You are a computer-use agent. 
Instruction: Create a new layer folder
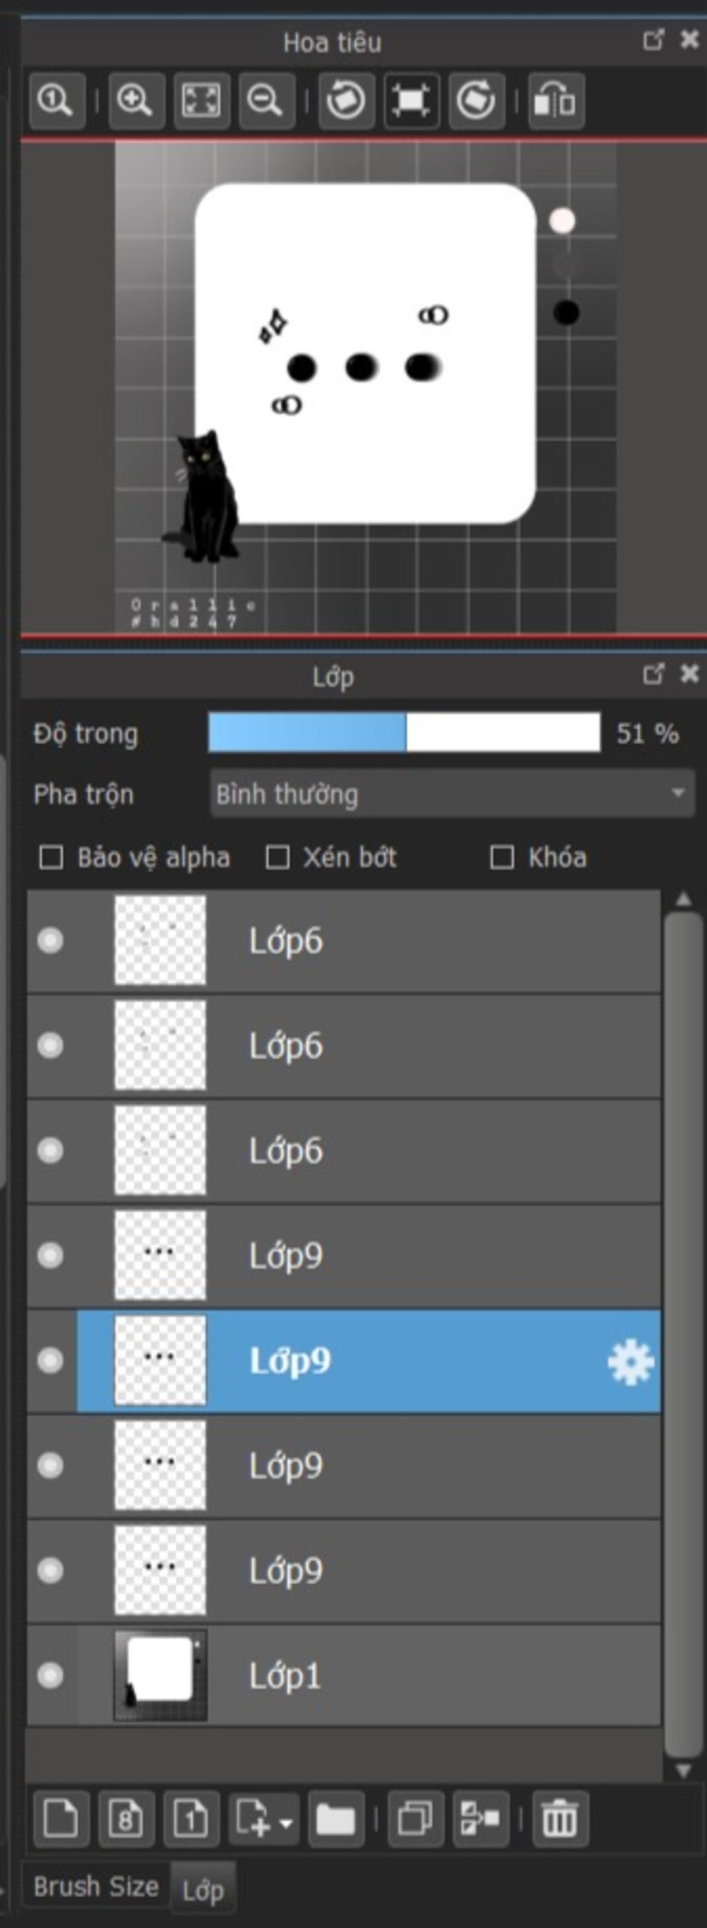click(336, 1819)
